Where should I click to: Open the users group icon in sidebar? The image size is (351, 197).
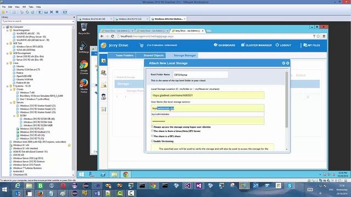(104, 72)
